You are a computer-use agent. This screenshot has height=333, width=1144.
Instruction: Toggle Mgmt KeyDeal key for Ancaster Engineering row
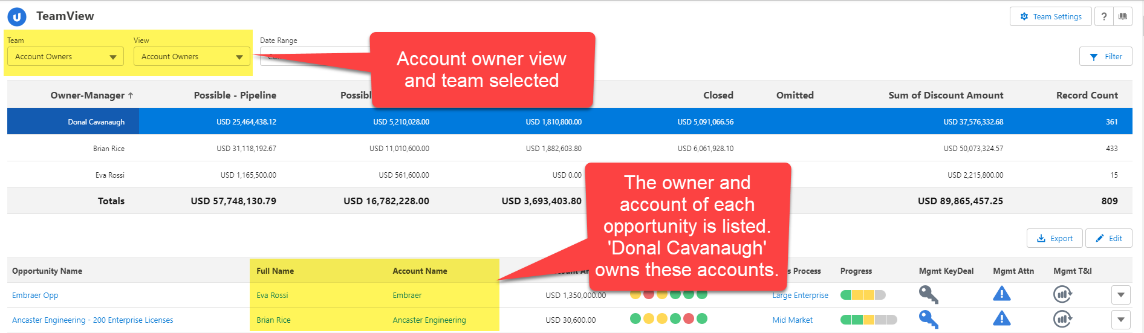click(928, 319)
